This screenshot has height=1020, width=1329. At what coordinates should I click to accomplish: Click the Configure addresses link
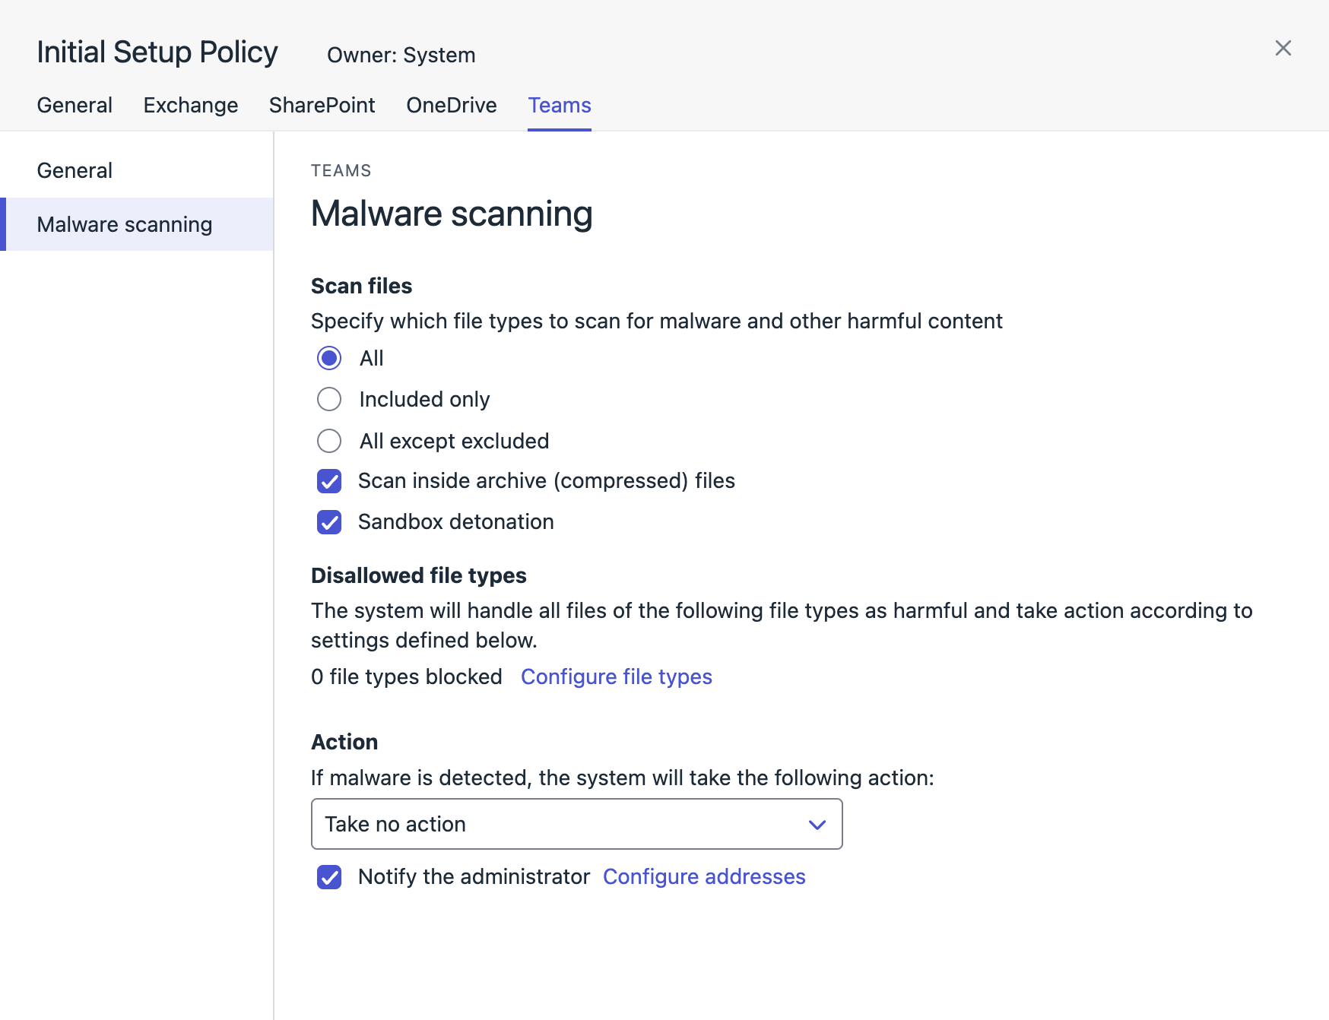703,877
